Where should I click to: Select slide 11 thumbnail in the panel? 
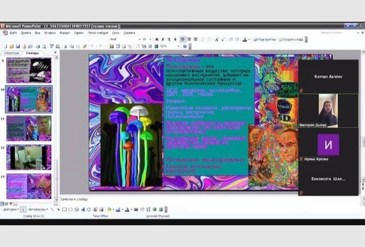click(28, 128)
